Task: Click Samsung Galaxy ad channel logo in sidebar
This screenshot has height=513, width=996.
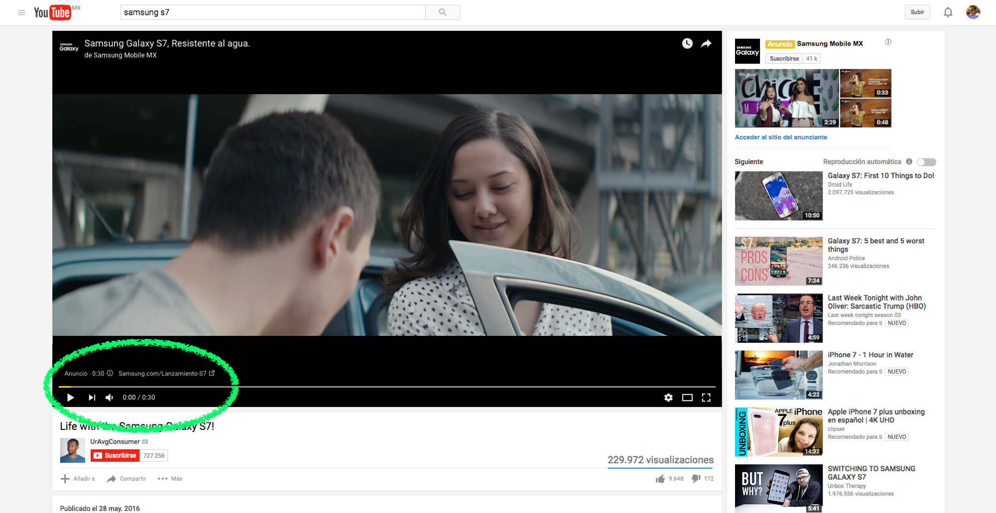Action: (747, 51)
